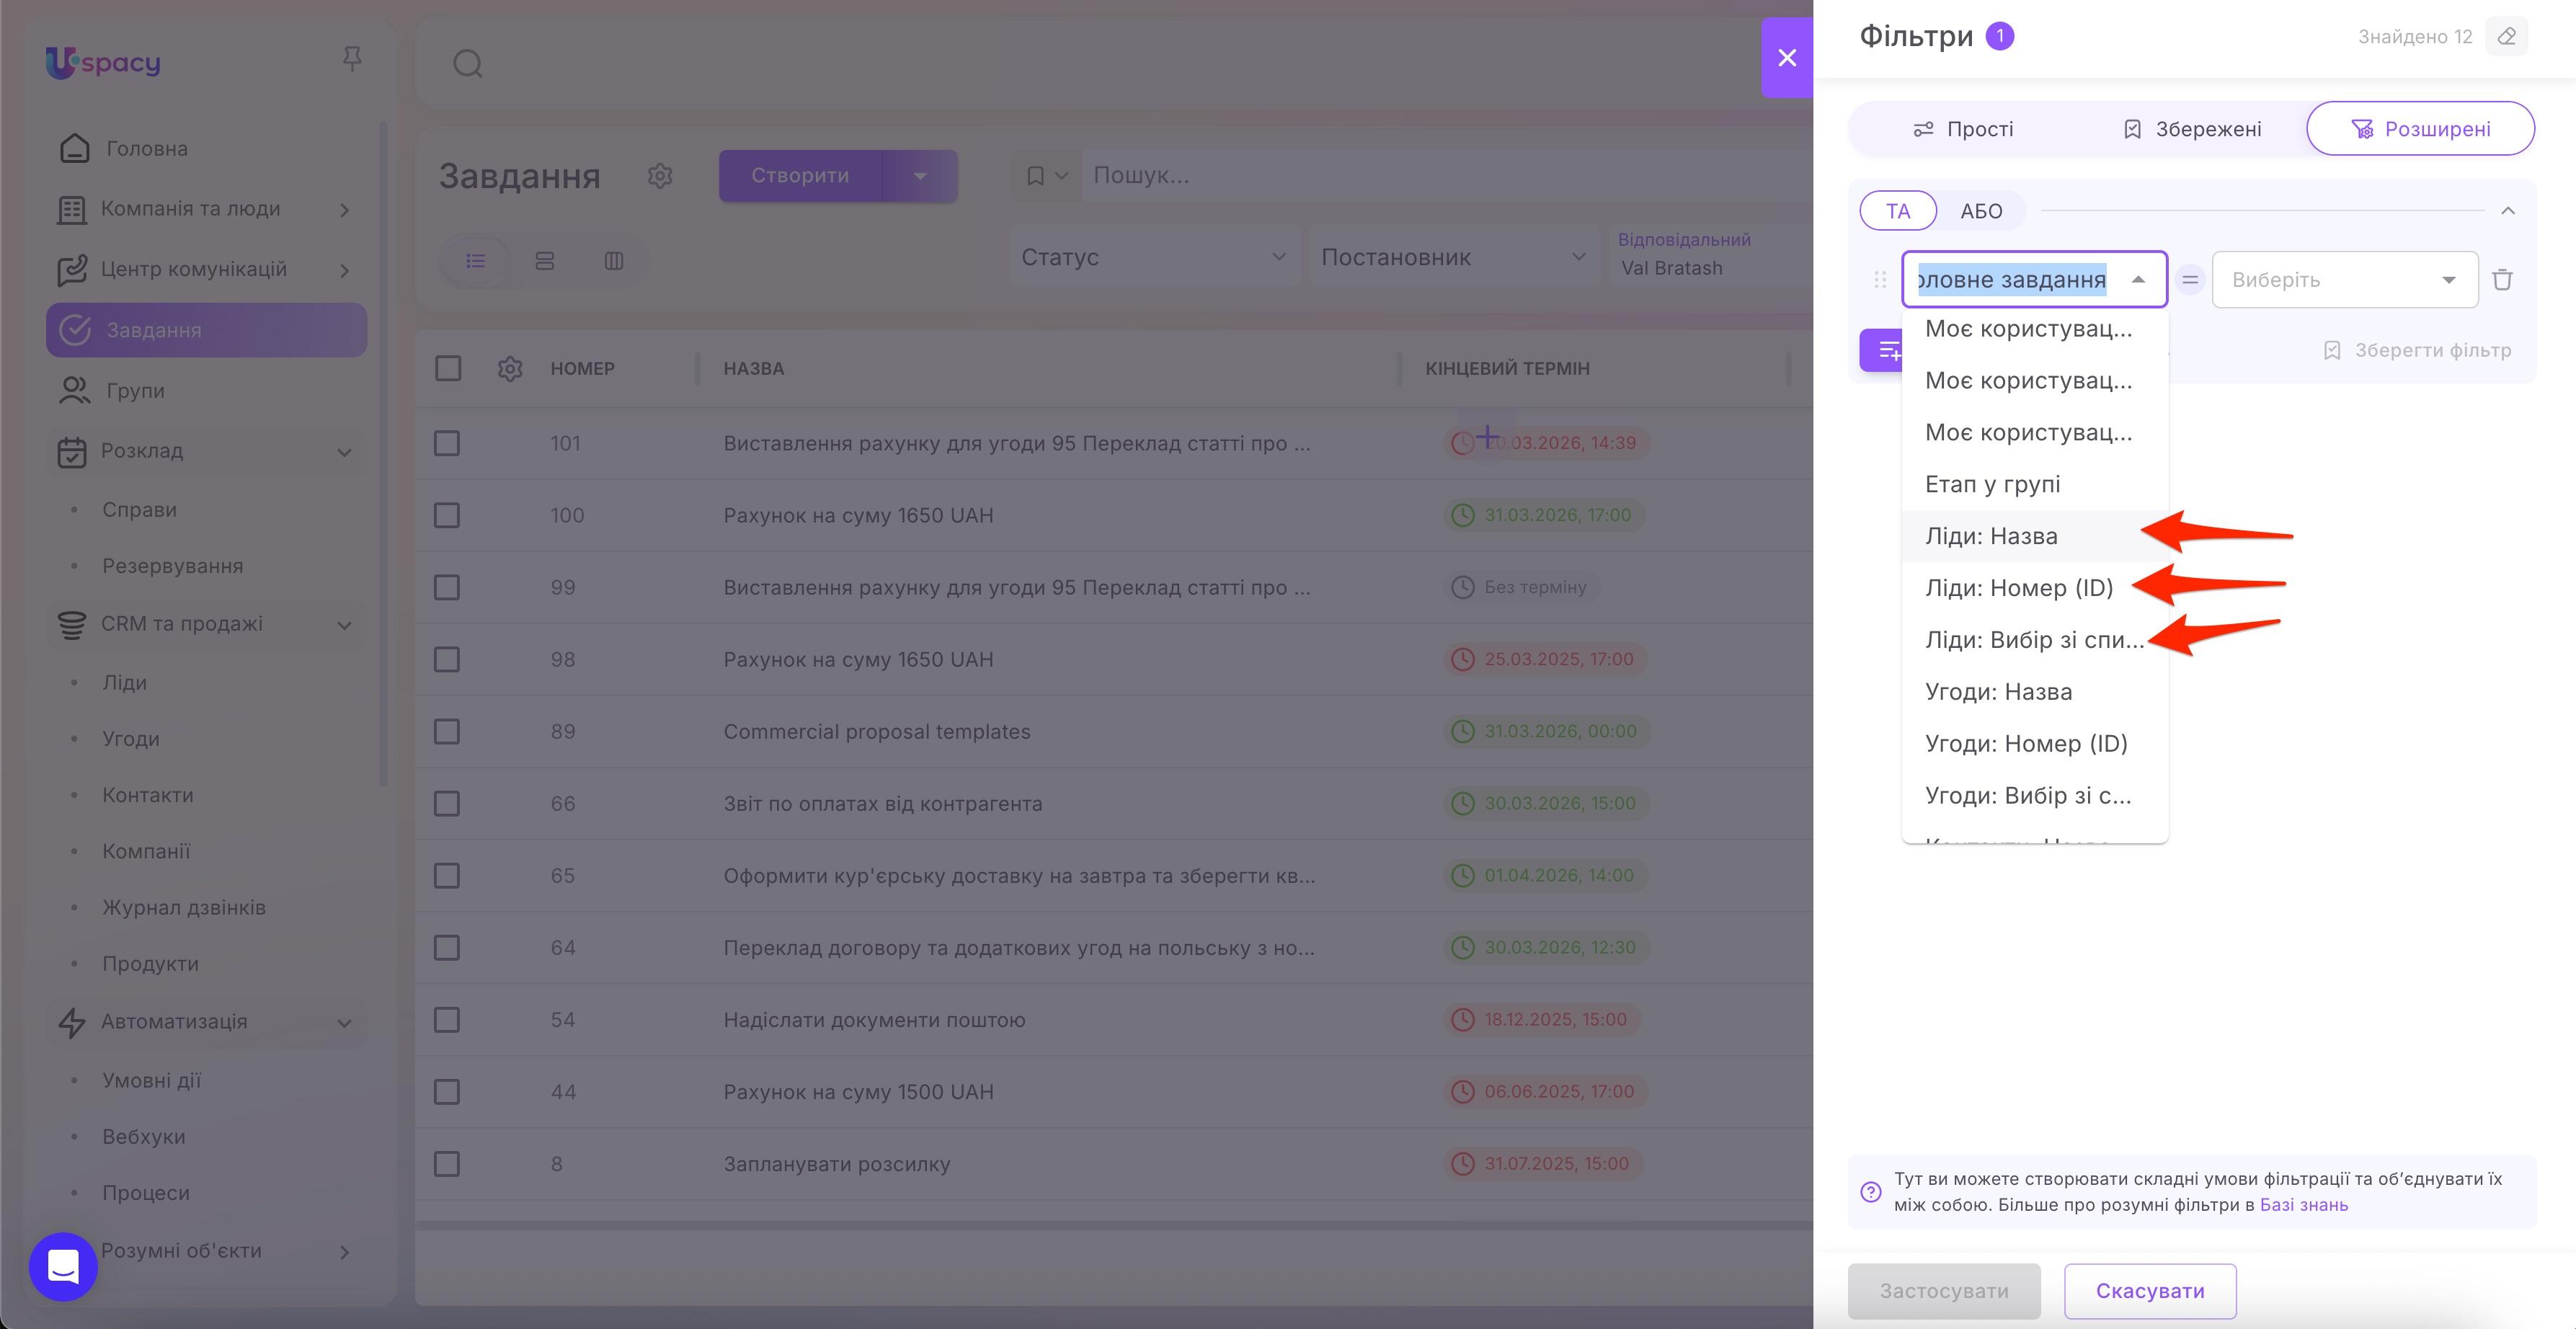Switch to kanban column view icon
2576x1329 pixels.
[x=614, y=261]
